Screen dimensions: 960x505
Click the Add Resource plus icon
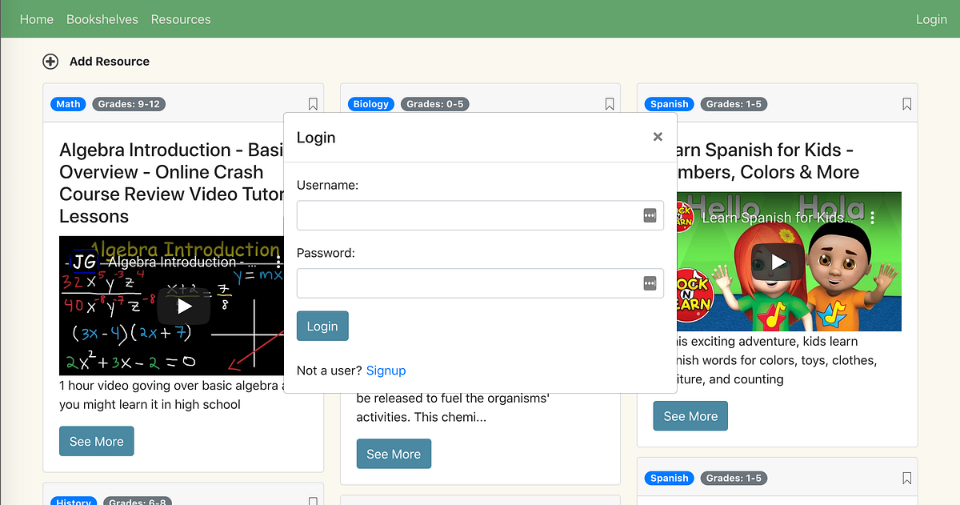50,61
